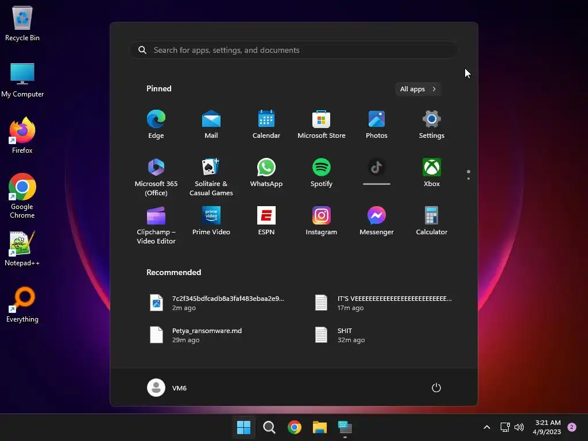Focus the Start menu search box
588x441 pixels.
point(293,51)
